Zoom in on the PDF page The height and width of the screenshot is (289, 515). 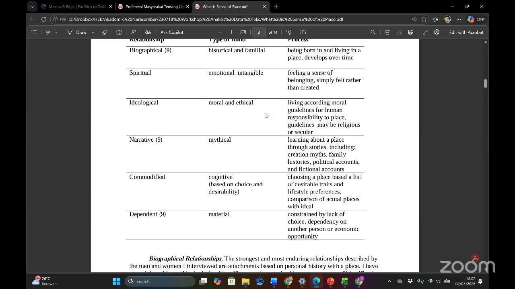(231, 32)
